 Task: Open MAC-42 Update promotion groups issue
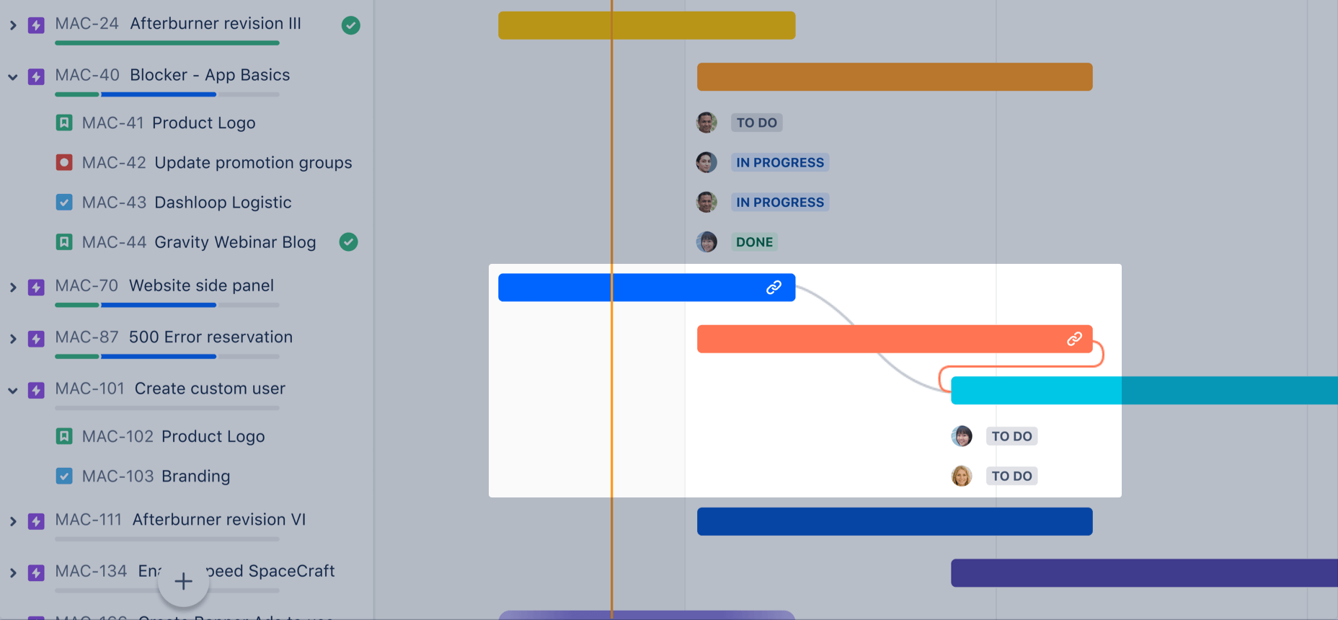click(217, 162)
